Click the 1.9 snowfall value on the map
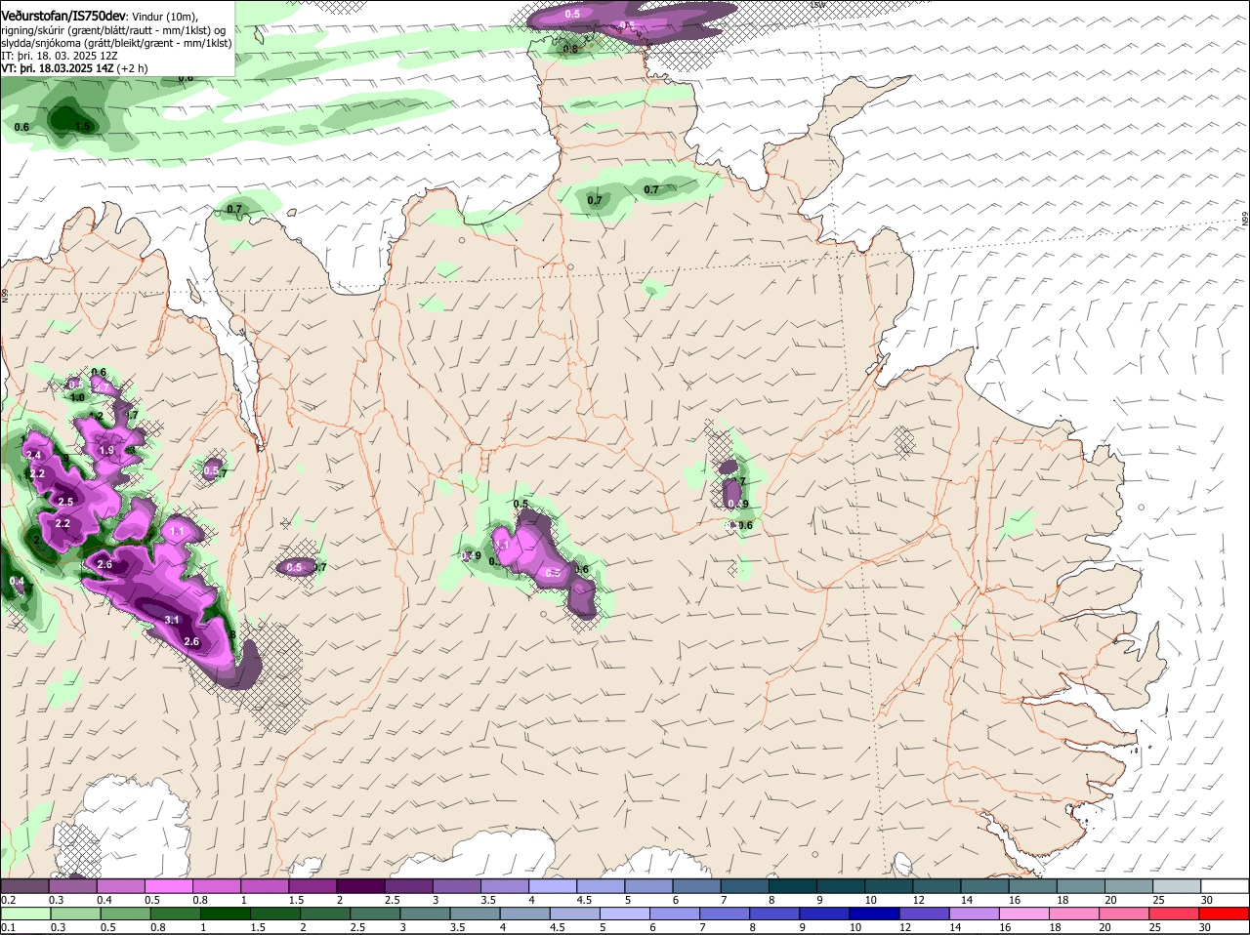Screen dimensions: 1250x935 point(106,450)
